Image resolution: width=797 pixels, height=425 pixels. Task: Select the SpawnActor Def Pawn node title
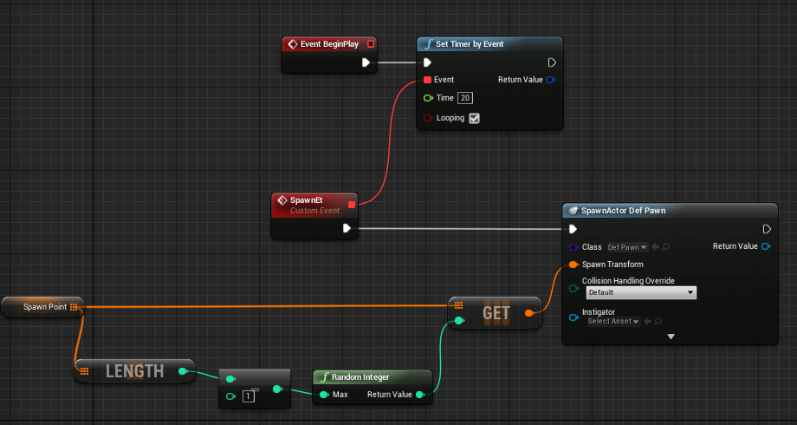click(x=623, y=211)
